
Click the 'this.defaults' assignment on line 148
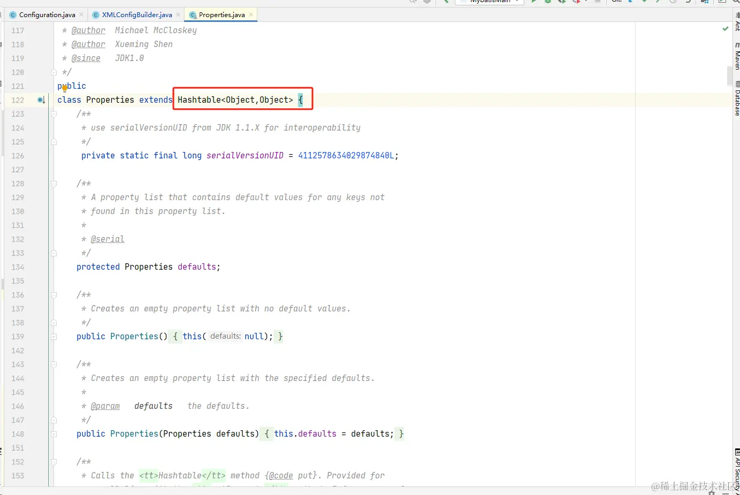click(x=306, y=434)
